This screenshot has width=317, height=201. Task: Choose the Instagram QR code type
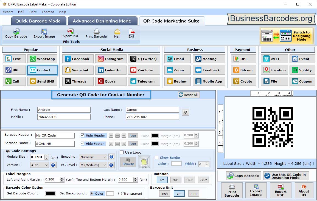click(111, 59)
